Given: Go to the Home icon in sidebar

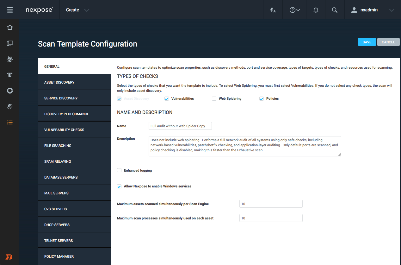Looking at the screenshot, I should 10,28.
